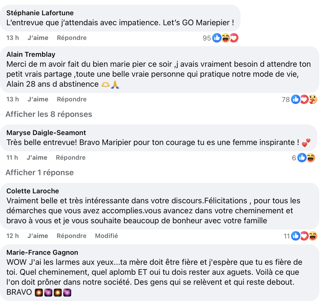Screen dimensions: 323x301
Task: Expand 'Afficher les 8 réponses' under Alain's comment
Action: (x=49, y=114)
